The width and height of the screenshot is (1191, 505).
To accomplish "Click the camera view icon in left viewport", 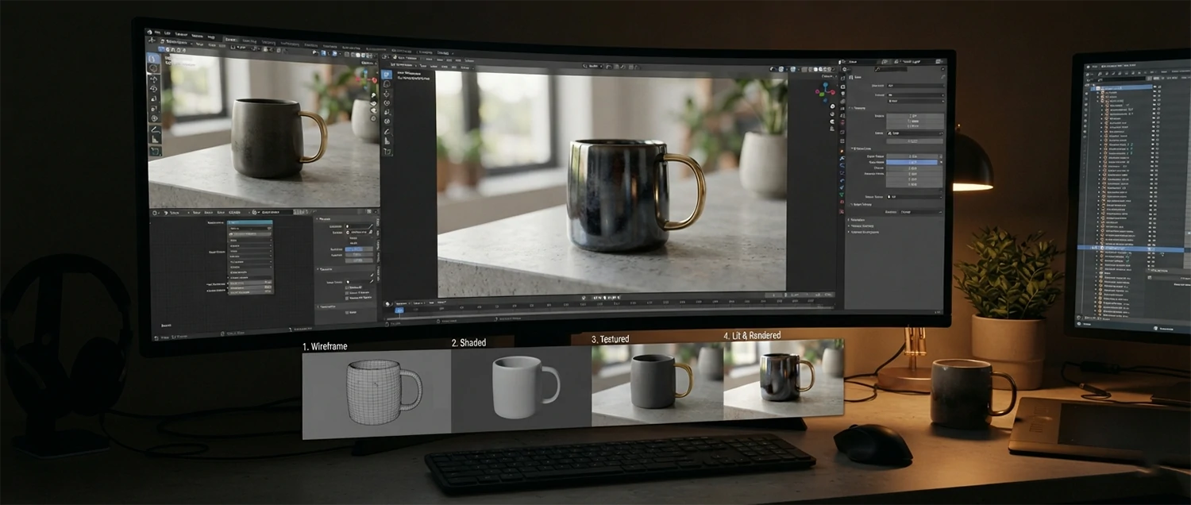I will click(373, 110).
